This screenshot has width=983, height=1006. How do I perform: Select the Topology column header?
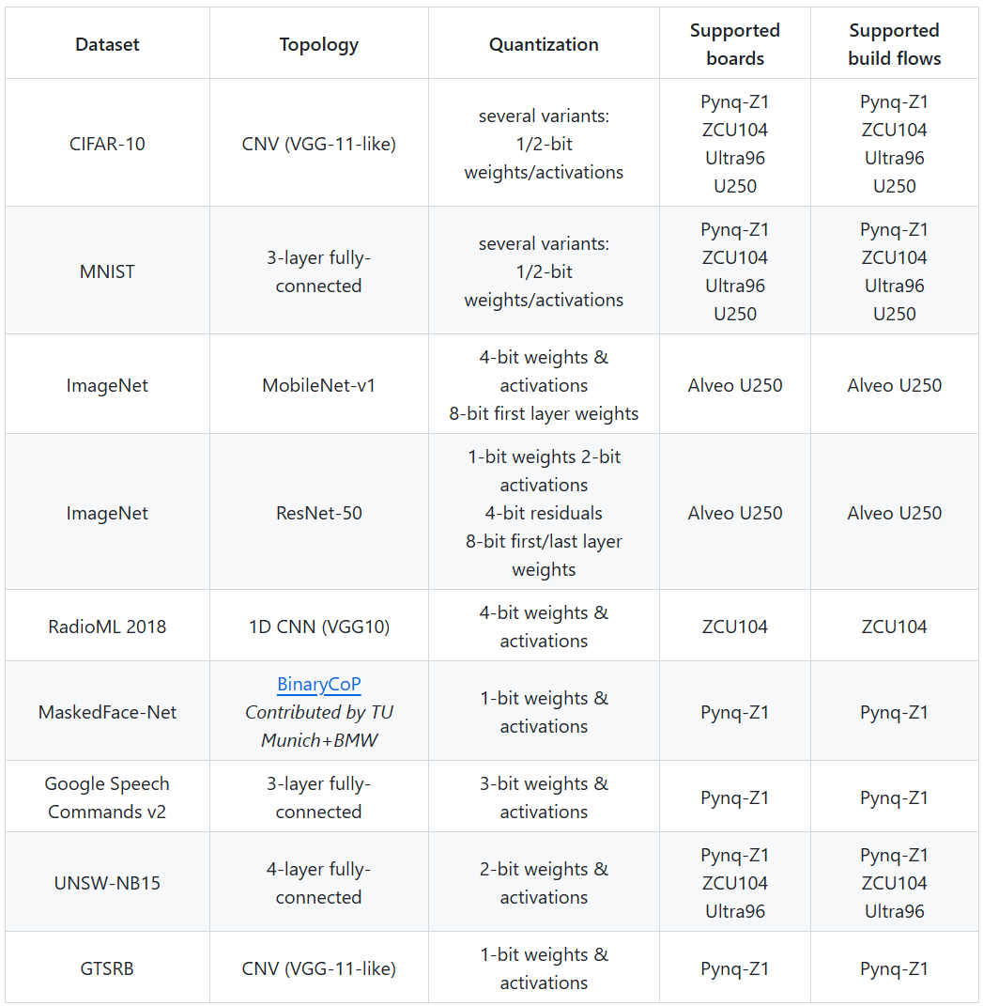tap(318, 44)
